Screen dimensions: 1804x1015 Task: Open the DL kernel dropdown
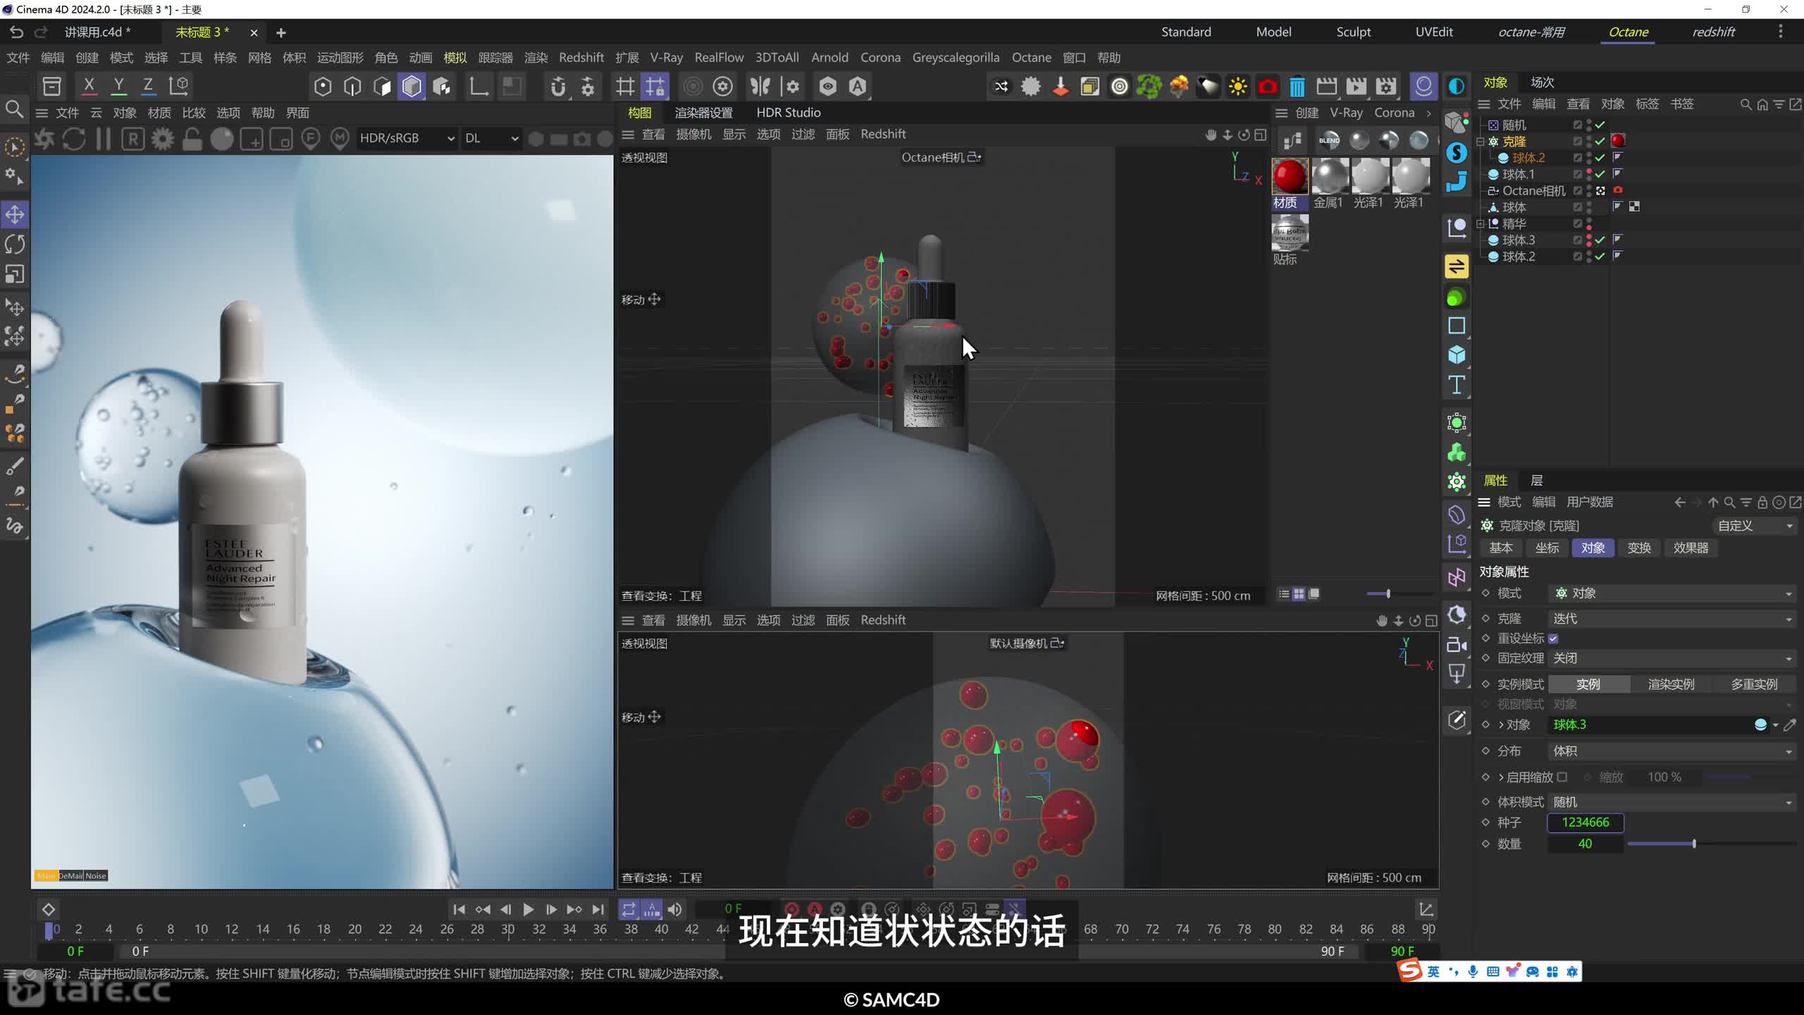tap(491, 138)
